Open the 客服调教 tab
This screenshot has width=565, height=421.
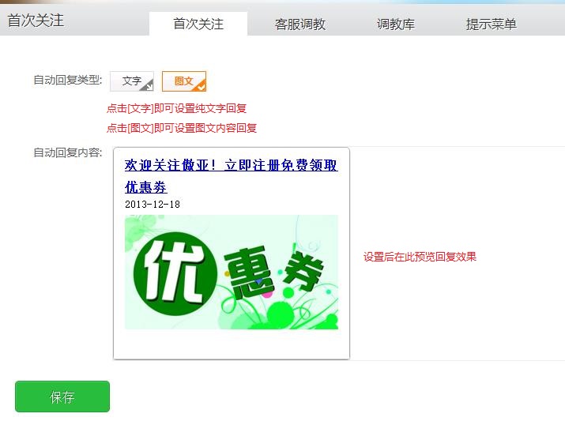tap(299, 24)
